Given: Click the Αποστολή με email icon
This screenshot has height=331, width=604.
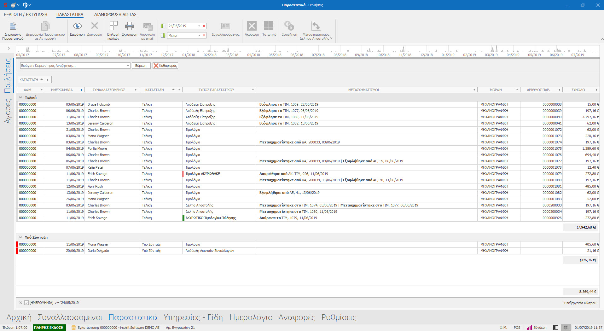Looking at the screenshot, I should pos(147,27).
